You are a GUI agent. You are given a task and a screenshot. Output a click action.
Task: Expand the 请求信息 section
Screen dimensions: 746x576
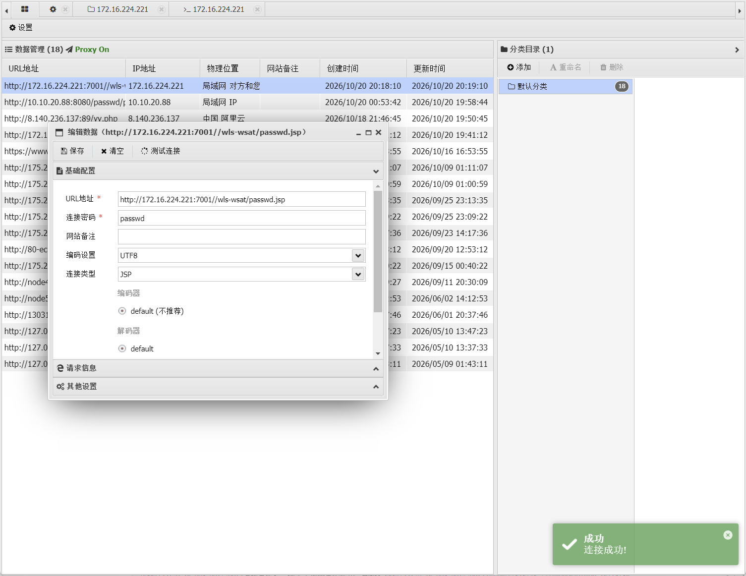point(376,369)
